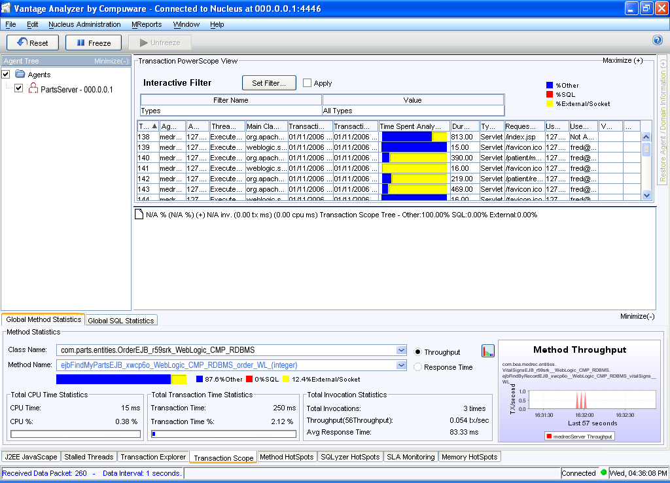670x483 pixels.
Task: Click the Vantage Analyzer title bar icon
Action: [x=6, y=9]
